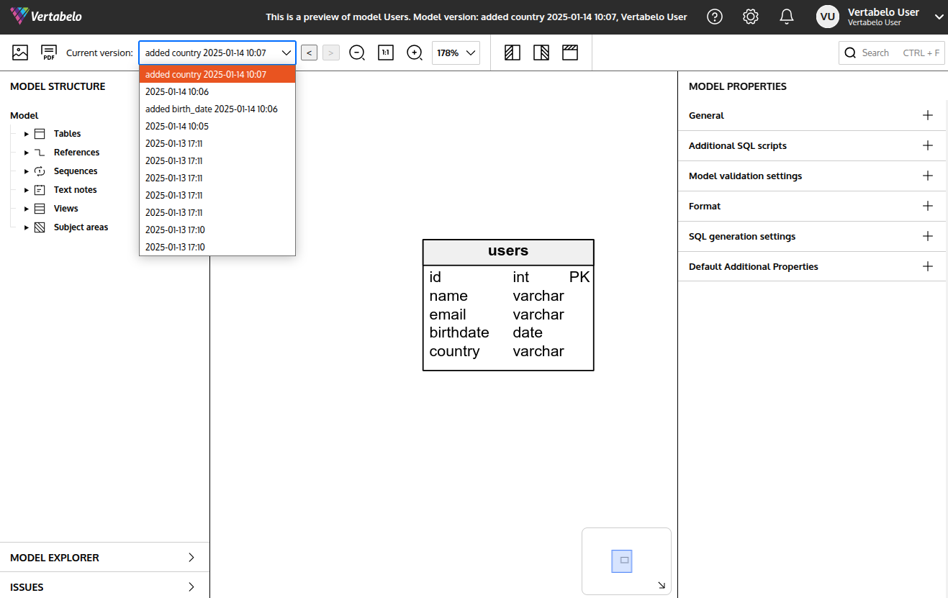Export diagram as image icon
The width and height of the screenshot is (948, 598).
click(20, 53)
